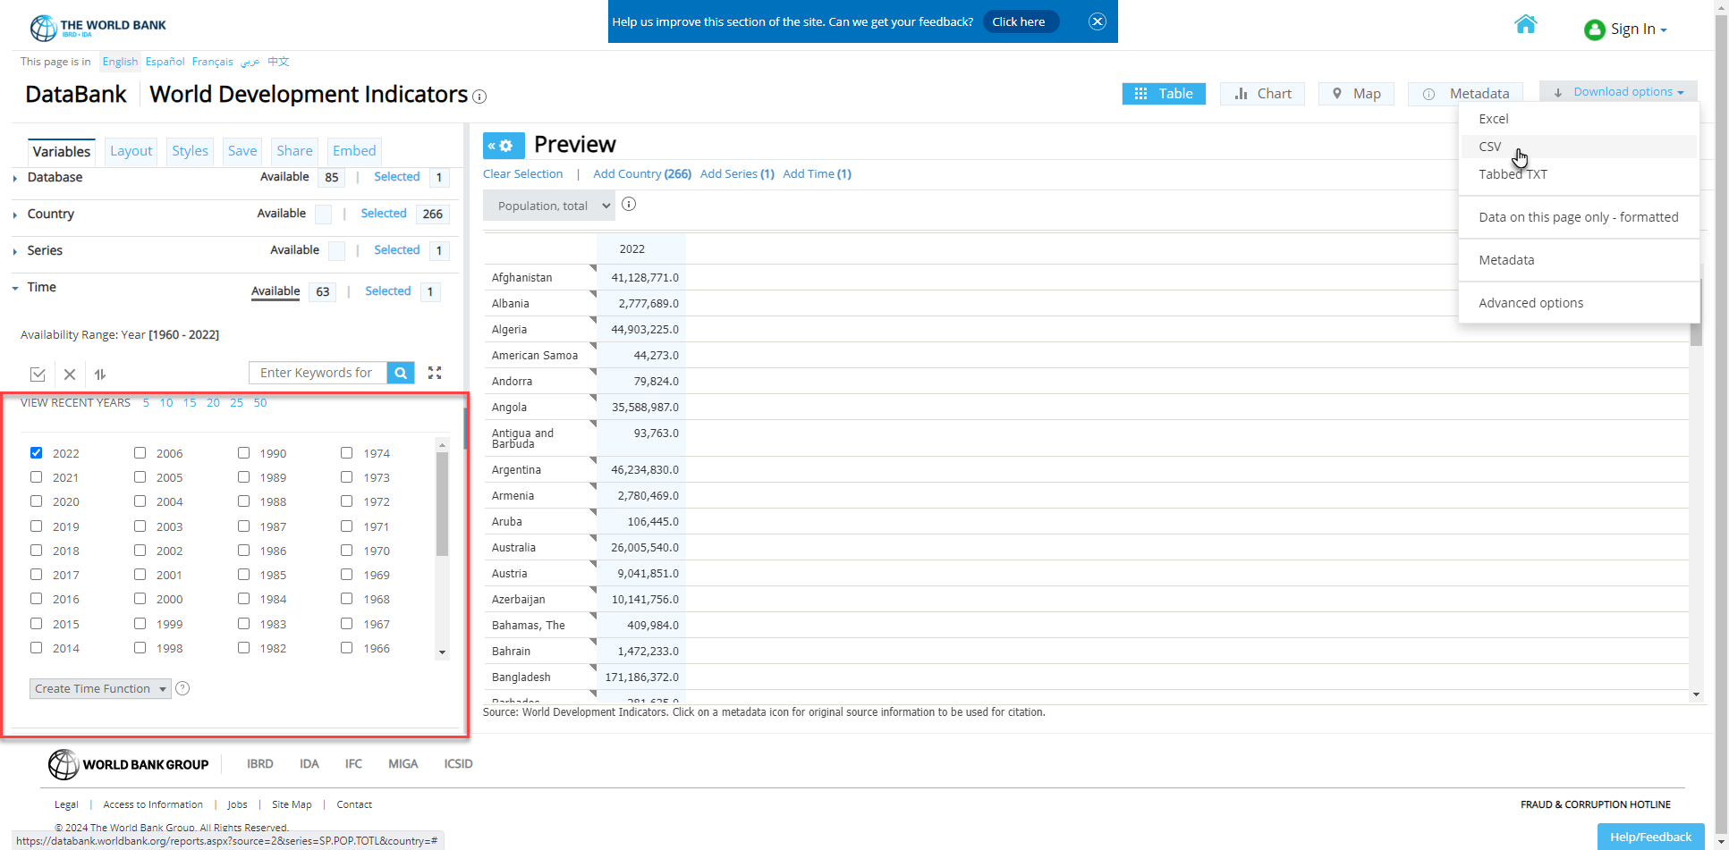Click the Enter Keywords search field
The width and height of the screenshot is (1729, 850).
(x=318, y=373)
